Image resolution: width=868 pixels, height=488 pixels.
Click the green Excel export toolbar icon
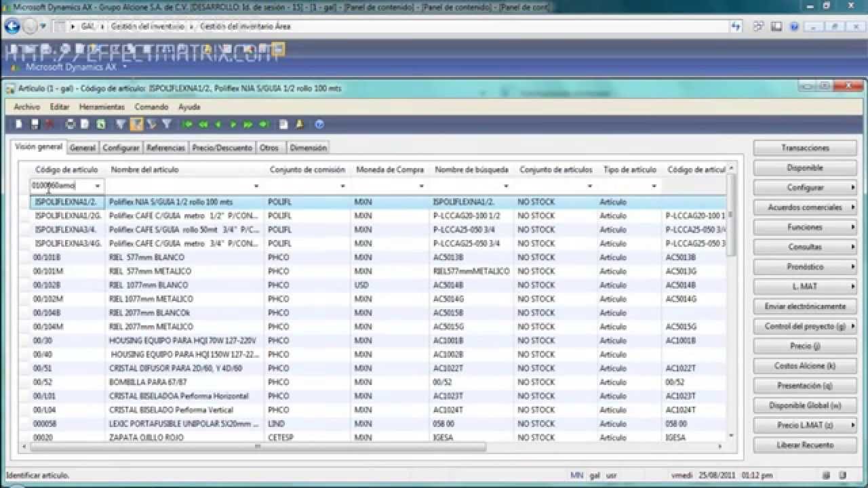(x=100, y=124)
